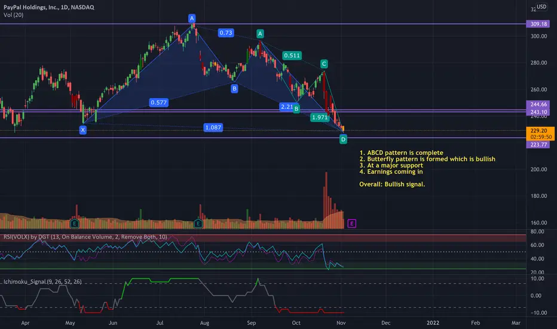Click the '4. Earnings coming in' text
Image resolution: width=557 pixels, height=329 pixels.
pyautogui.click(x=391, y=172)
